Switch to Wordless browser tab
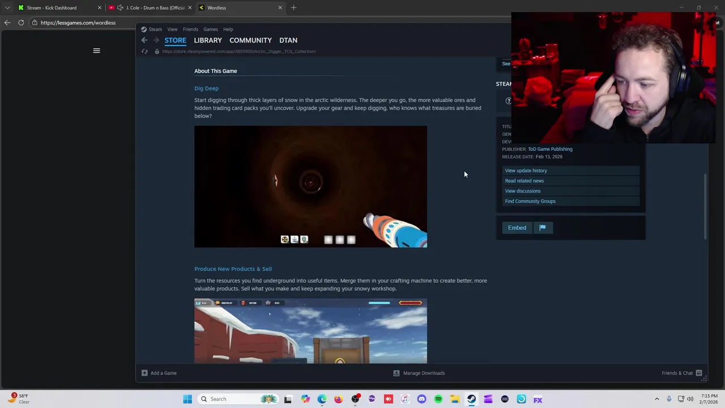The image size is (725, 408). coord(240,8)
